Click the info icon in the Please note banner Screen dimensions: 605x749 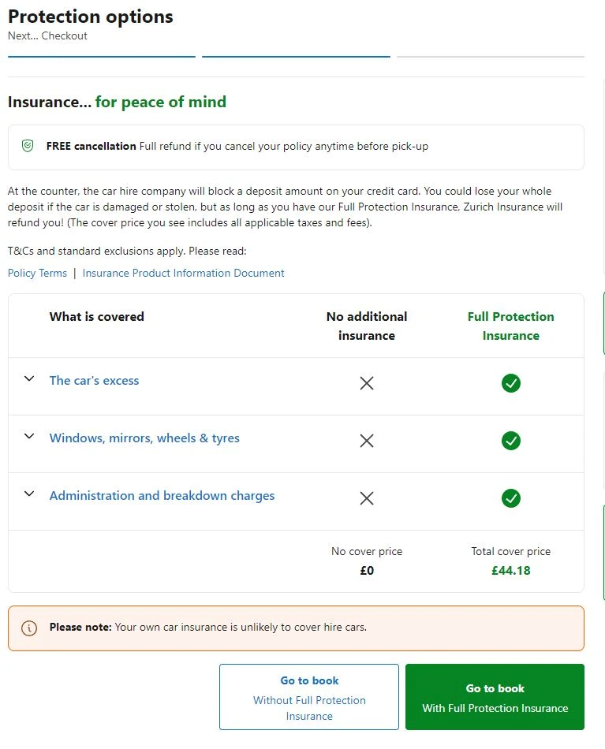tap(29, 628)
